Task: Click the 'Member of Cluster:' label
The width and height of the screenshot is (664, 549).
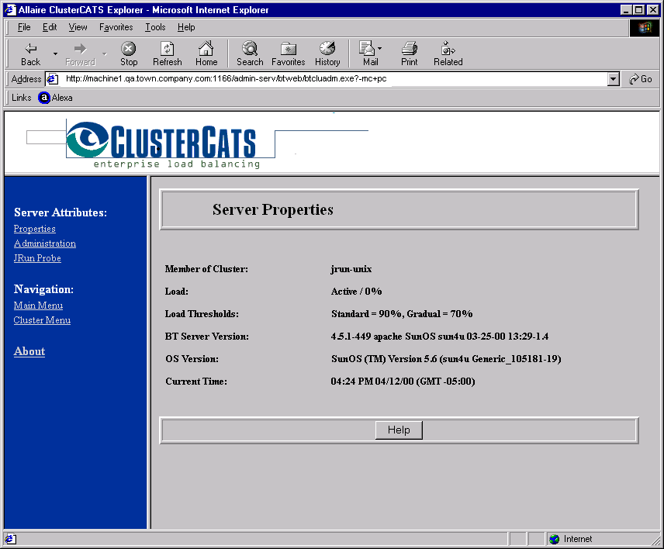Action: click(x=206, y=269)
